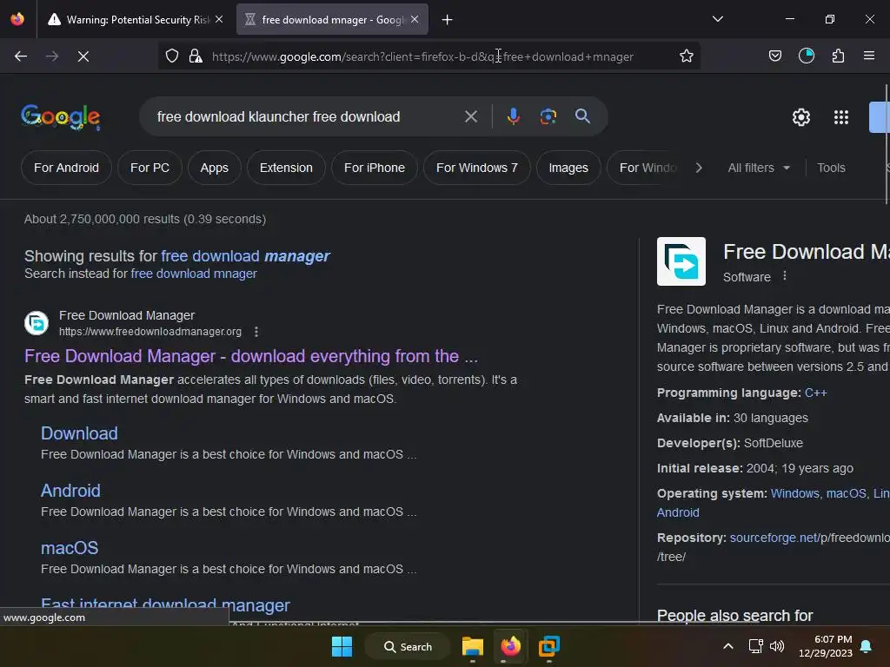Show hidden tray icons chevron
The width and height of the screenshot is (890, 667).
point(728,646)
